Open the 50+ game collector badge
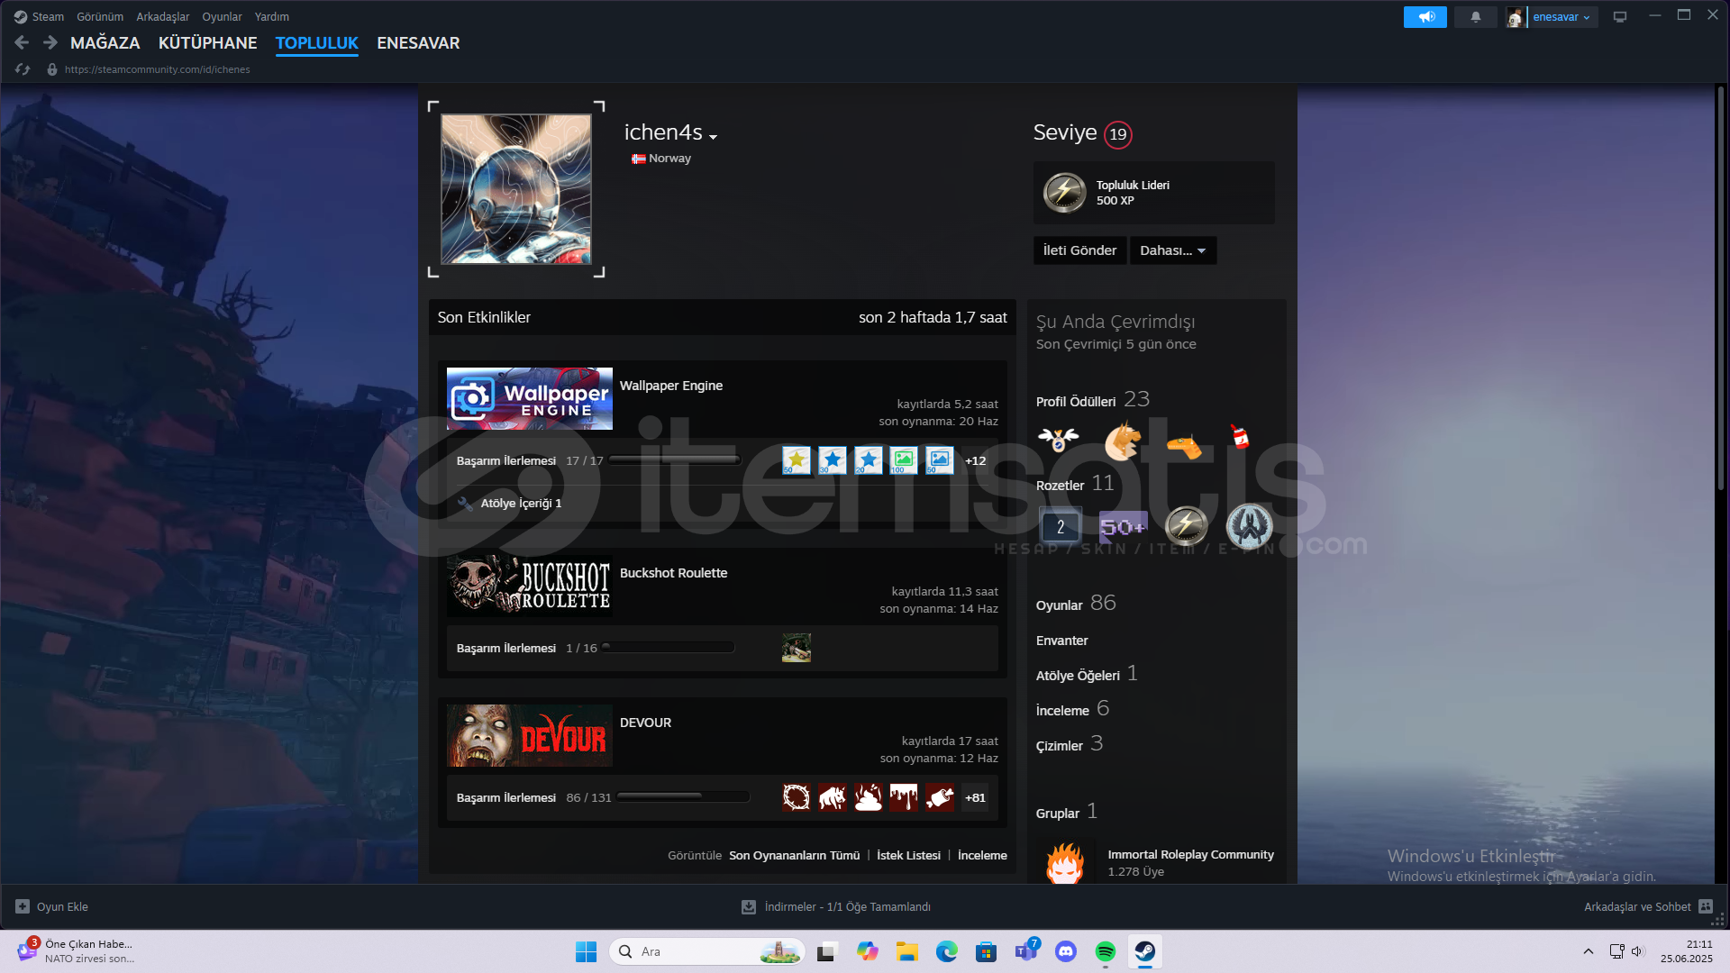This screenshot has height=973, width=1730. (1123, 527)
